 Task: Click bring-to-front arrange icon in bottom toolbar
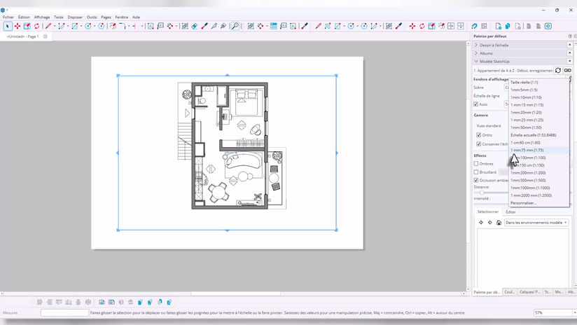pos(140,302)
